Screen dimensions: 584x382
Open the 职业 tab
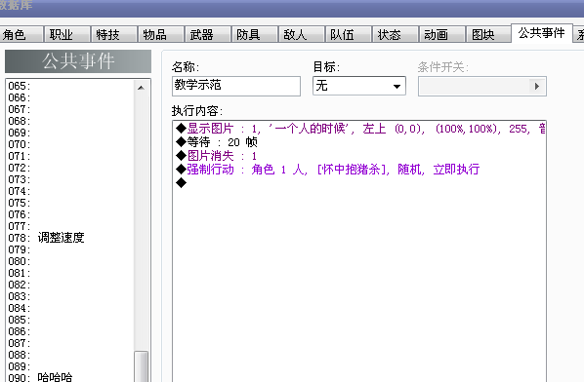point(67,34)
